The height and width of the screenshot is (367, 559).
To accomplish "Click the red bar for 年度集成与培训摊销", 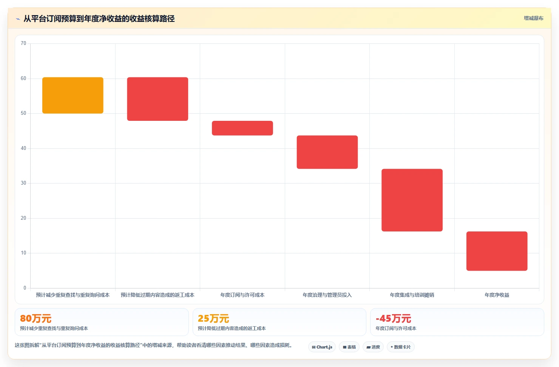I will [x=412, y=200].
